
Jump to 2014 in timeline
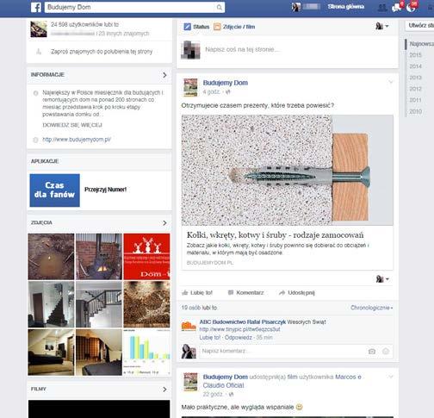point(415,66)
